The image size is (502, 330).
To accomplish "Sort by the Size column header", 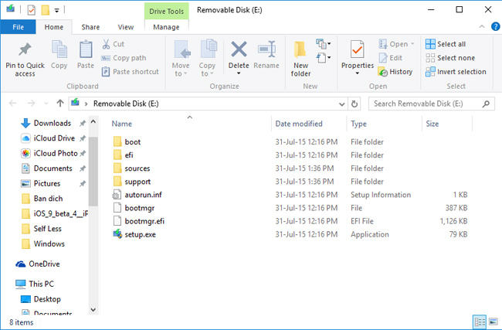I will point(432,124).
